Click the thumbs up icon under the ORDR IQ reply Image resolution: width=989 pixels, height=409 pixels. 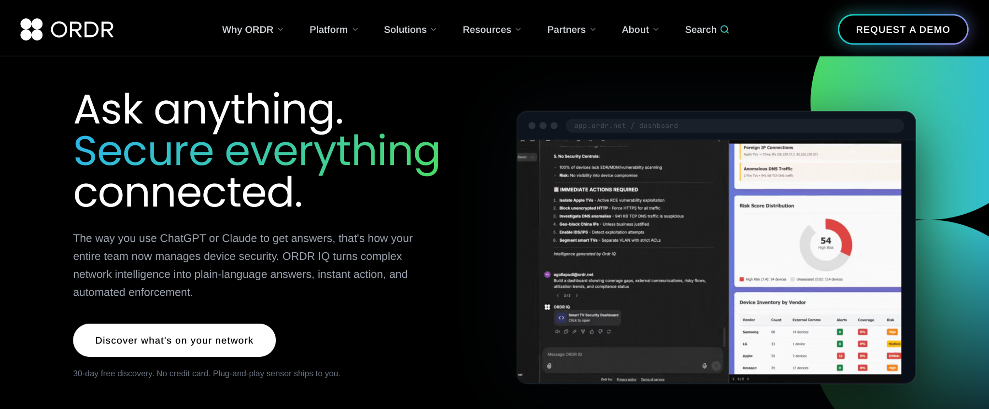[592, 332]
